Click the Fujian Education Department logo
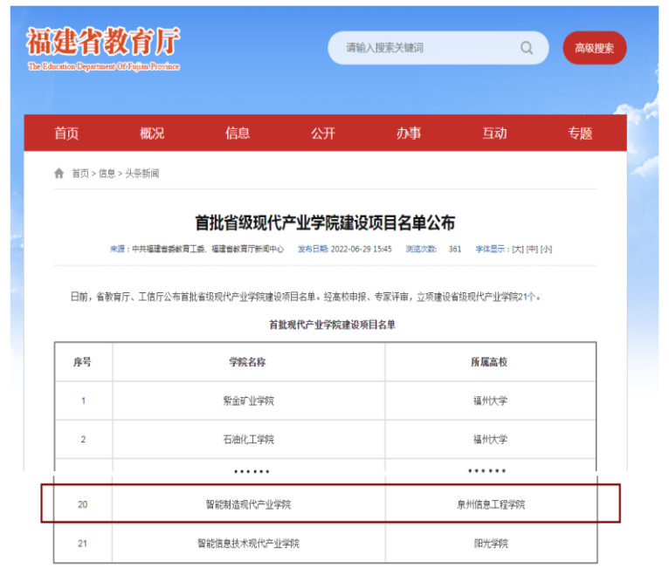The height and width of the screenshot is (582, 669). (103, 48)
